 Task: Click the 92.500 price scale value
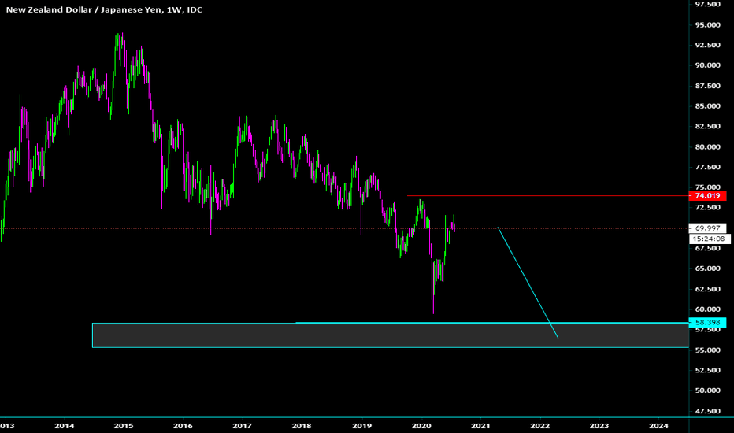click(707, 45)
